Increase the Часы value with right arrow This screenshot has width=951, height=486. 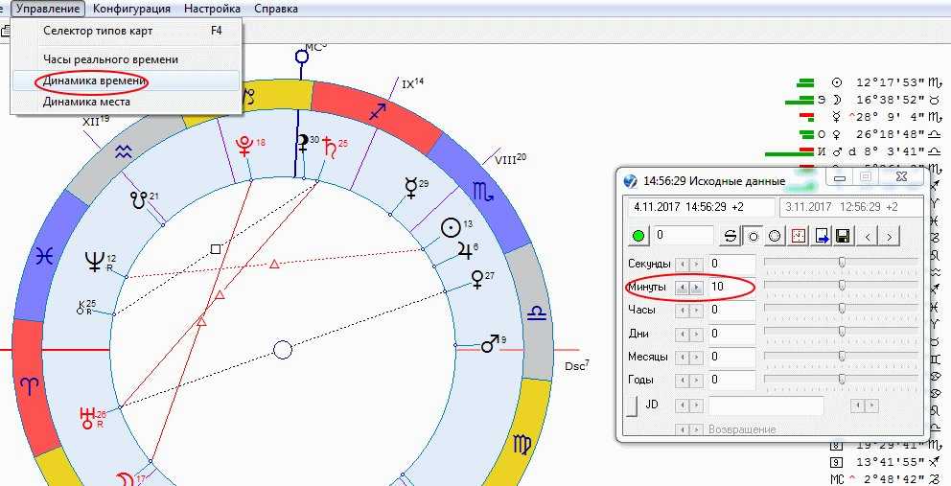pos(696,311)
